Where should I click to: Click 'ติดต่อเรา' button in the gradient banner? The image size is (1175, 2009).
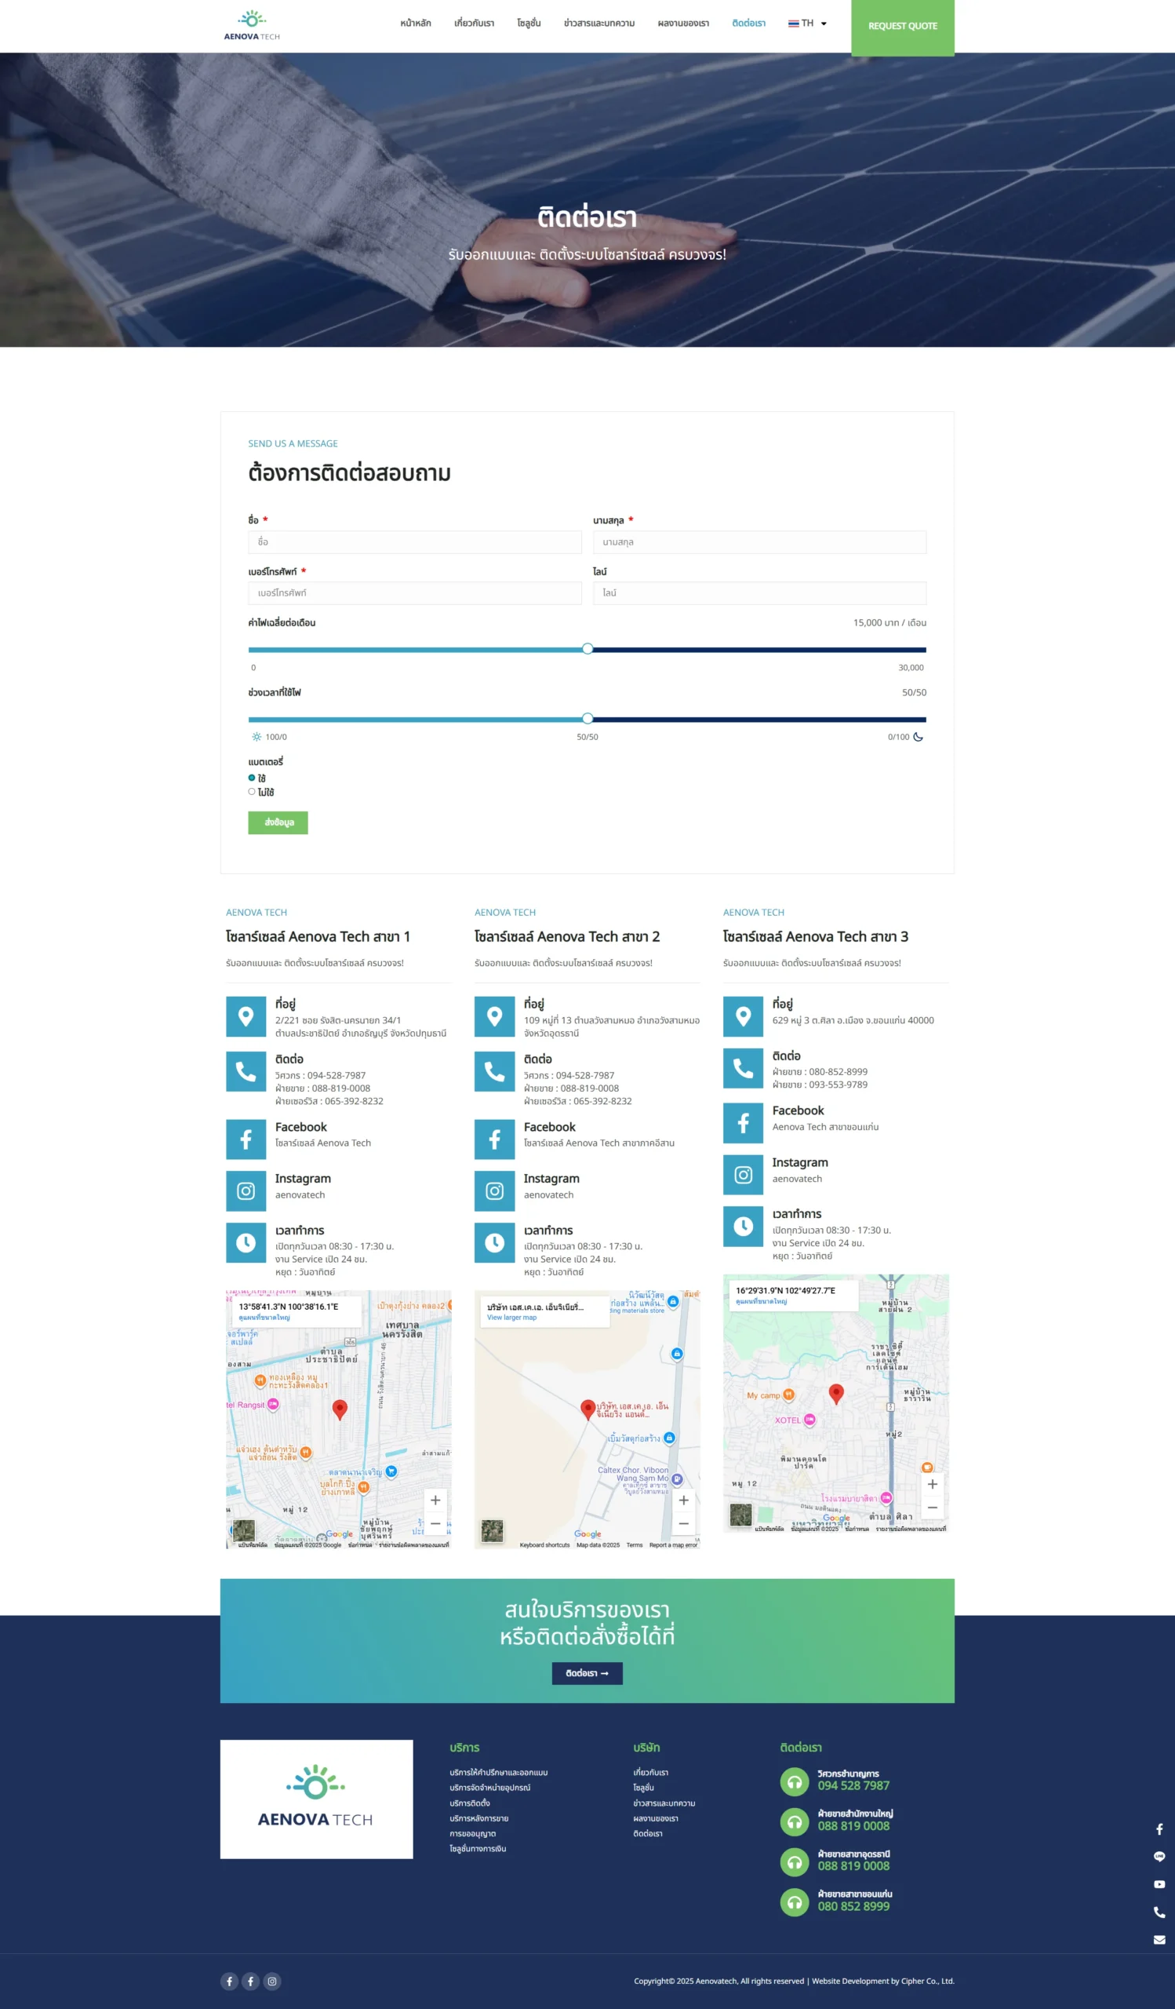pyautogui.click(x=586, y=1673)
